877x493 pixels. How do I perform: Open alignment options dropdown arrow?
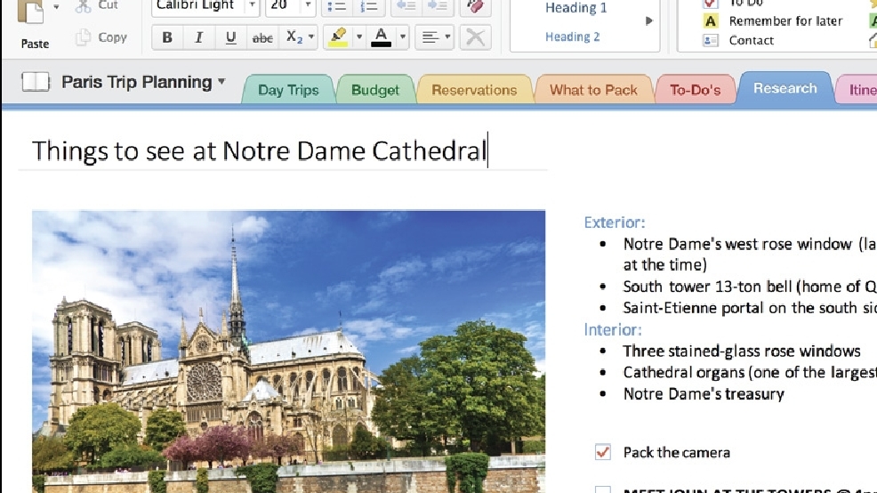(x=447, y=37)
